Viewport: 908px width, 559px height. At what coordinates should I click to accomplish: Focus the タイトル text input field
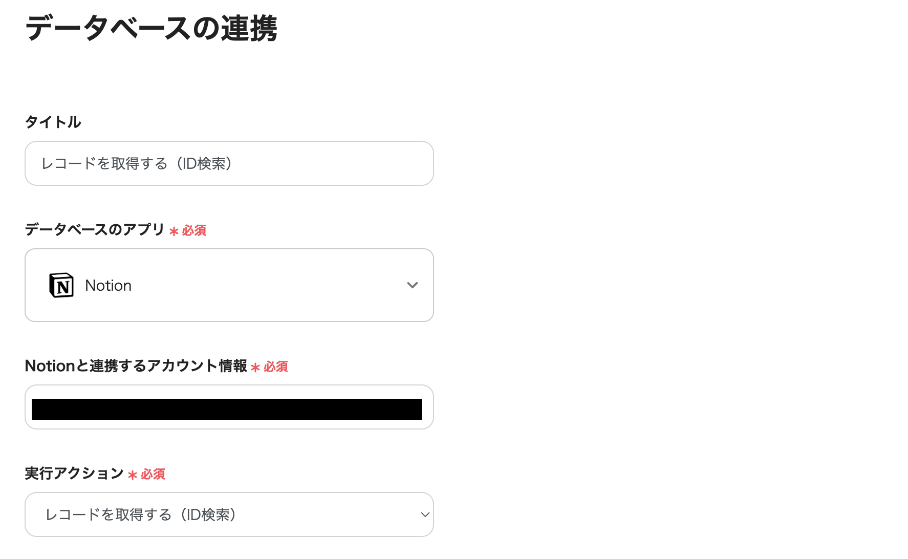pos(228,163)
